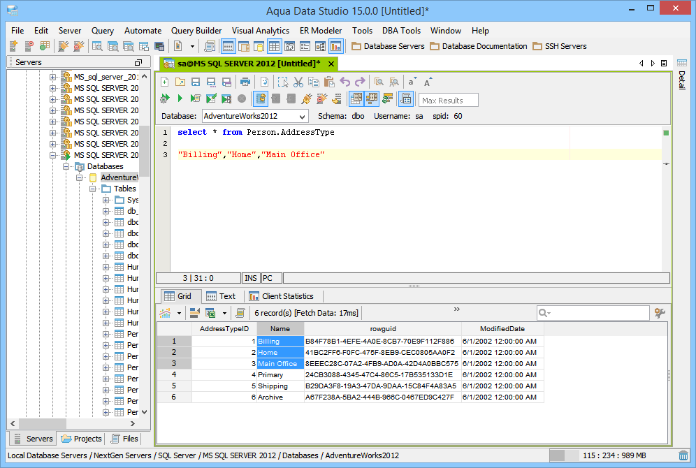The height and width of the screenshot is (468, 696).
Task: Click the Name column header in results grid
Action: 280,329
